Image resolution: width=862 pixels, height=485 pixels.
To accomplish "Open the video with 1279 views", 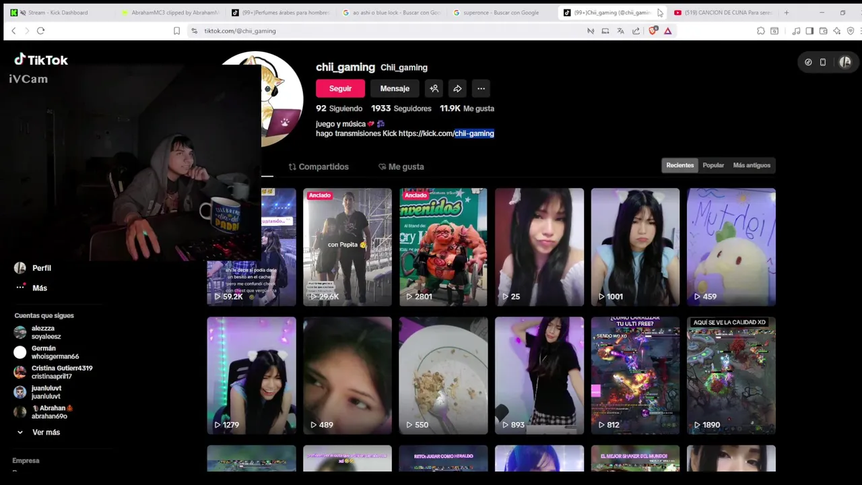I will tap(251, 376).
